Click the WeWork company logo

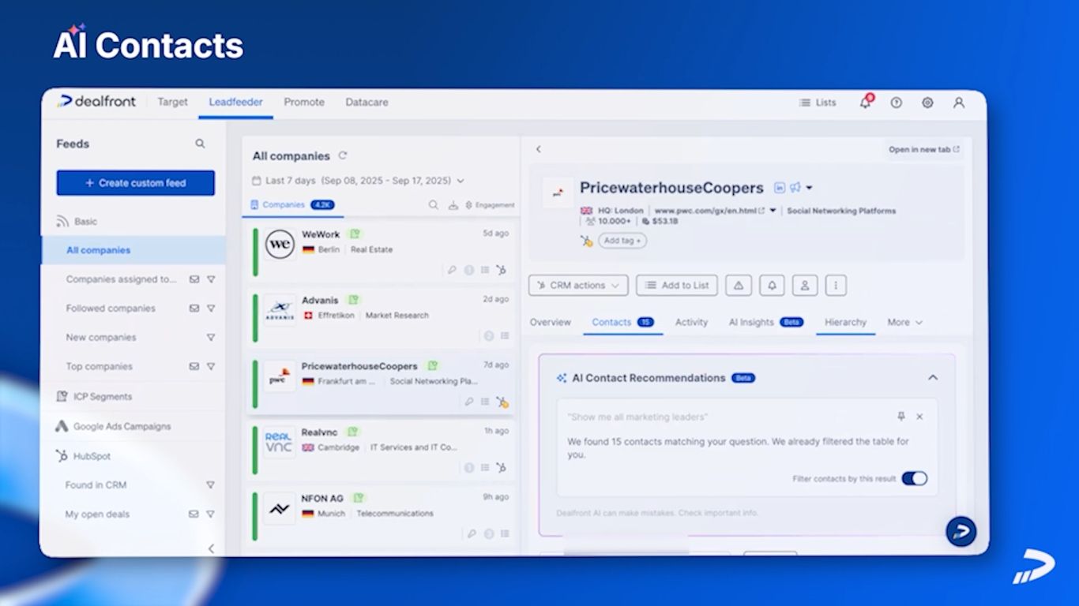click(280, 245)
